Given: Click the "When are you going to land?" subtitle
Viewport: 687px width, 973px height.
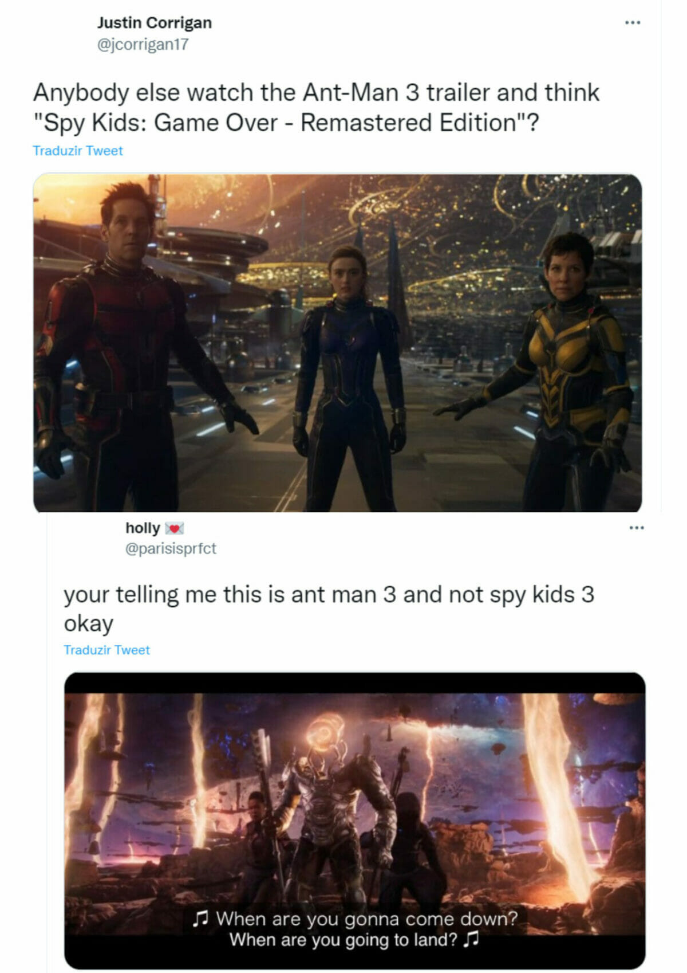Looking at the screenshot, I should point(343,940).
